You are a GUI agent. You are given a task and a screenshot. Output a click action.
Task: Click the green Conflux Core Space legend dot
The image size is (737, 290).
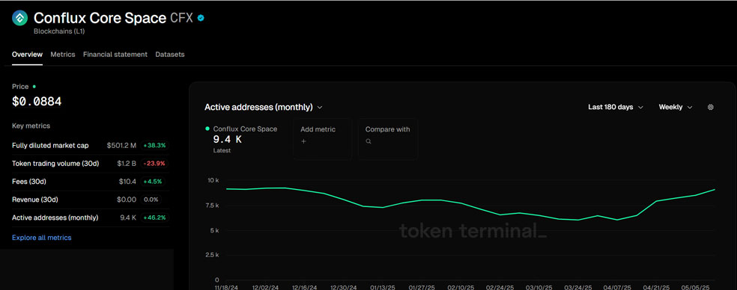pyautogui.click(x=207, y=129)
